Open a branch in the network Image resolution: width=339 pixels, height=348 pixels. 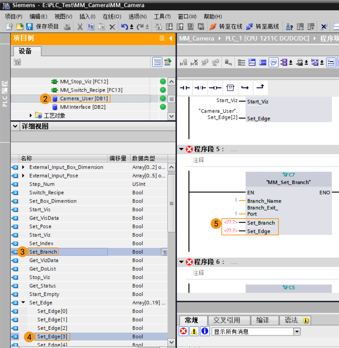(x=245, y=88)
